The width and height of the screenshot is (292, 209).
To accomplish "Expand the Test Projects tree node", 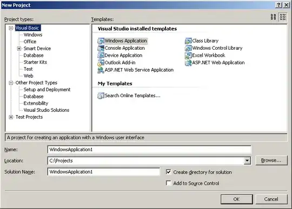I will pyautogui.click(x=11, y=117).
